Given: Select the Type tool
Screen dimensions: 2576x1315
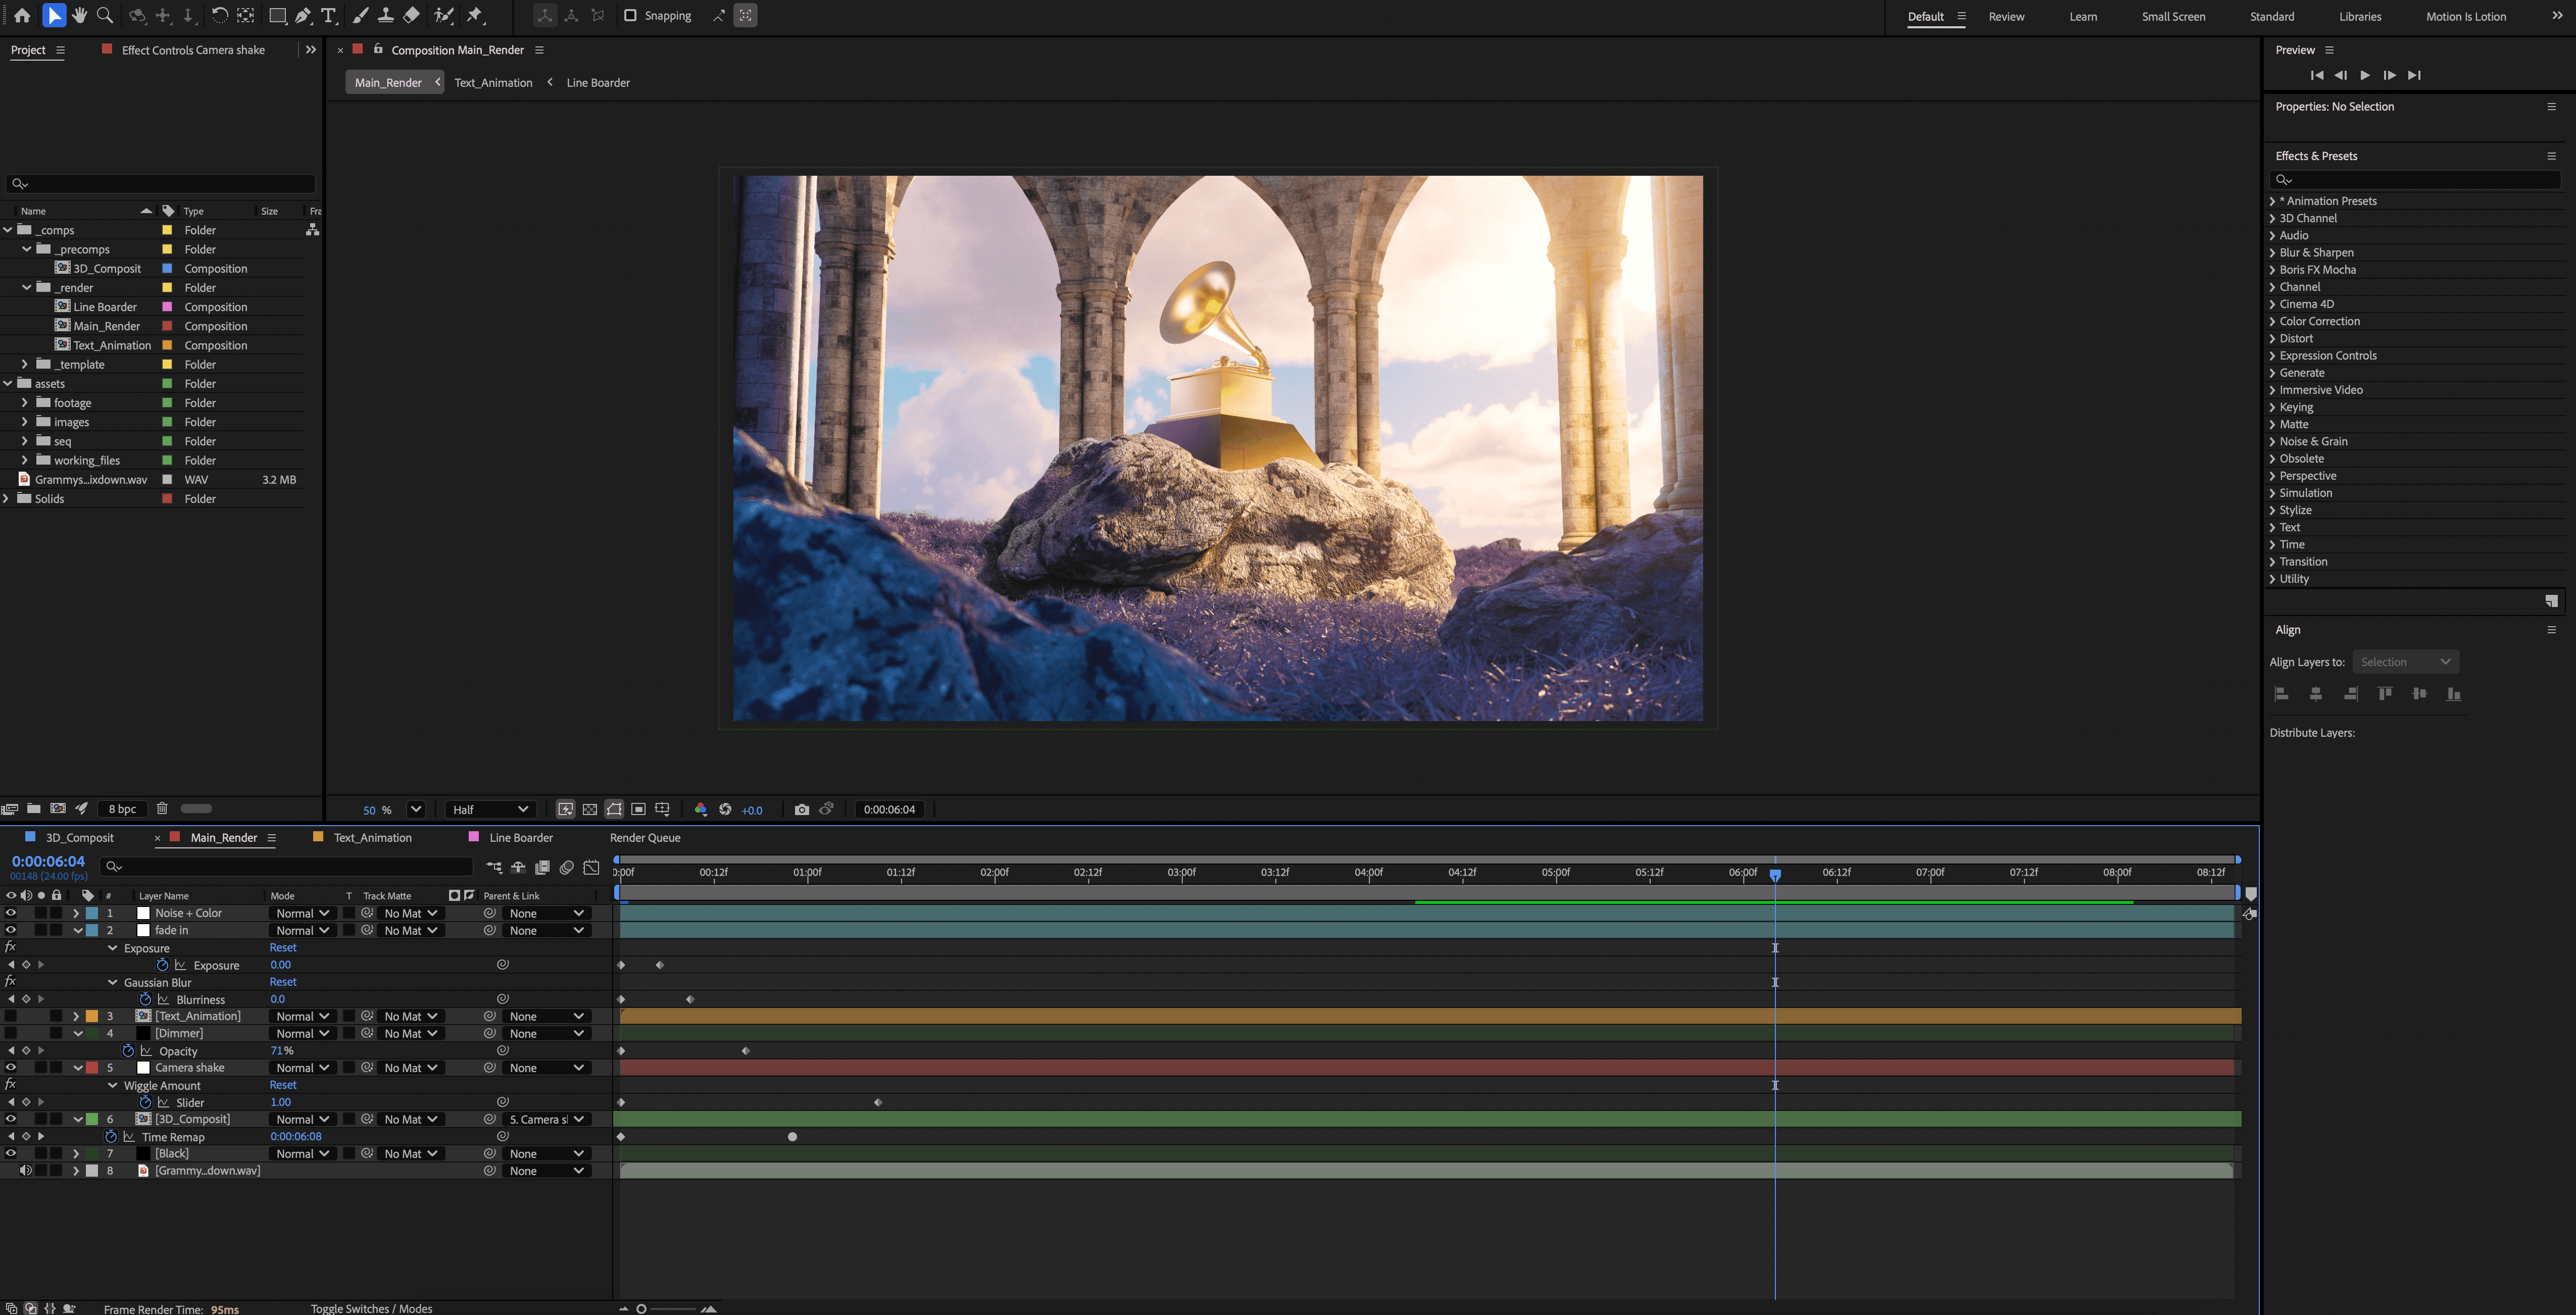Looking at the screenshot, I should pos(329,15).
